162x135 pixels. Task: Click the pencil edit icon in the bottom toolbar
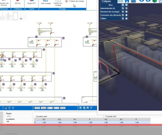[6, 108]
